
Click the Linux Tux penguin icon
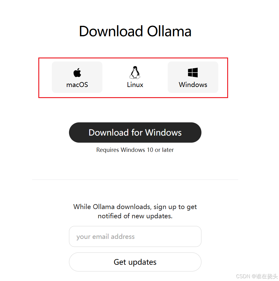135,72
